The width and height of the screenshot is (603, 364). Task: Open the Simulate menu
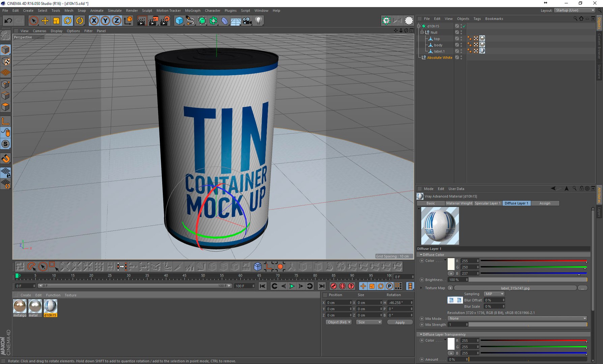click(115, 10)
